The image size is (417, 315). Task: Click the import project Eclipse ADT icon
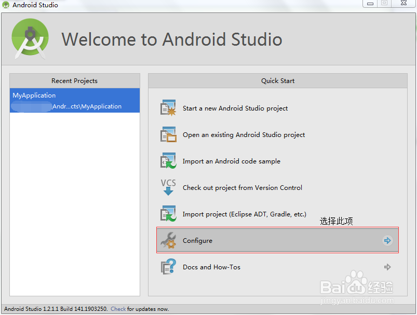(168, 213)
